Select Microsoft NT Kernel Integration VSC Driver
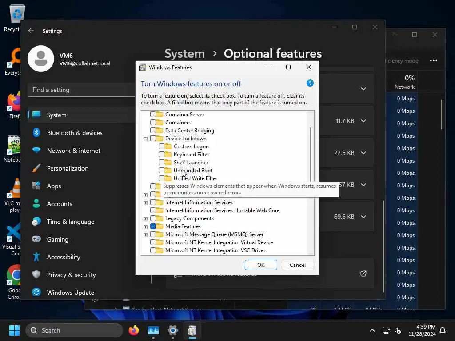The image size is (455, 341). coord(216,250)
